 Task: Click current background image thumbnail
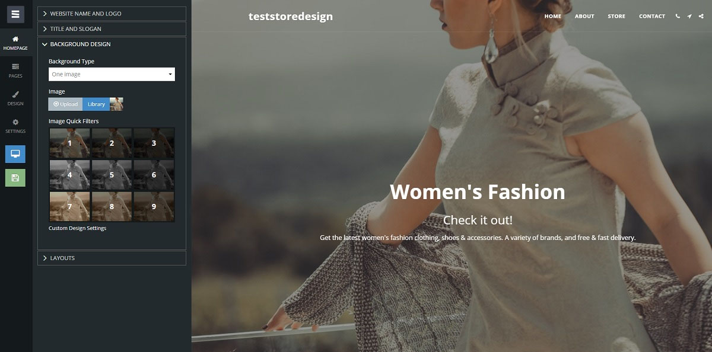(x=117, y=104)
